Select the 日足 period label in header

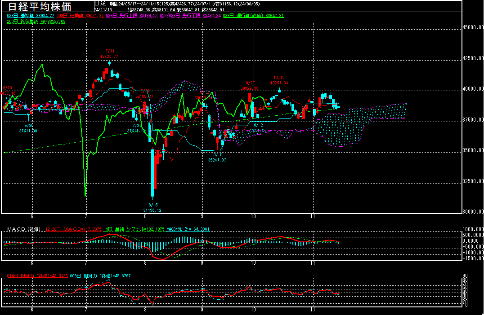point(100,4)
